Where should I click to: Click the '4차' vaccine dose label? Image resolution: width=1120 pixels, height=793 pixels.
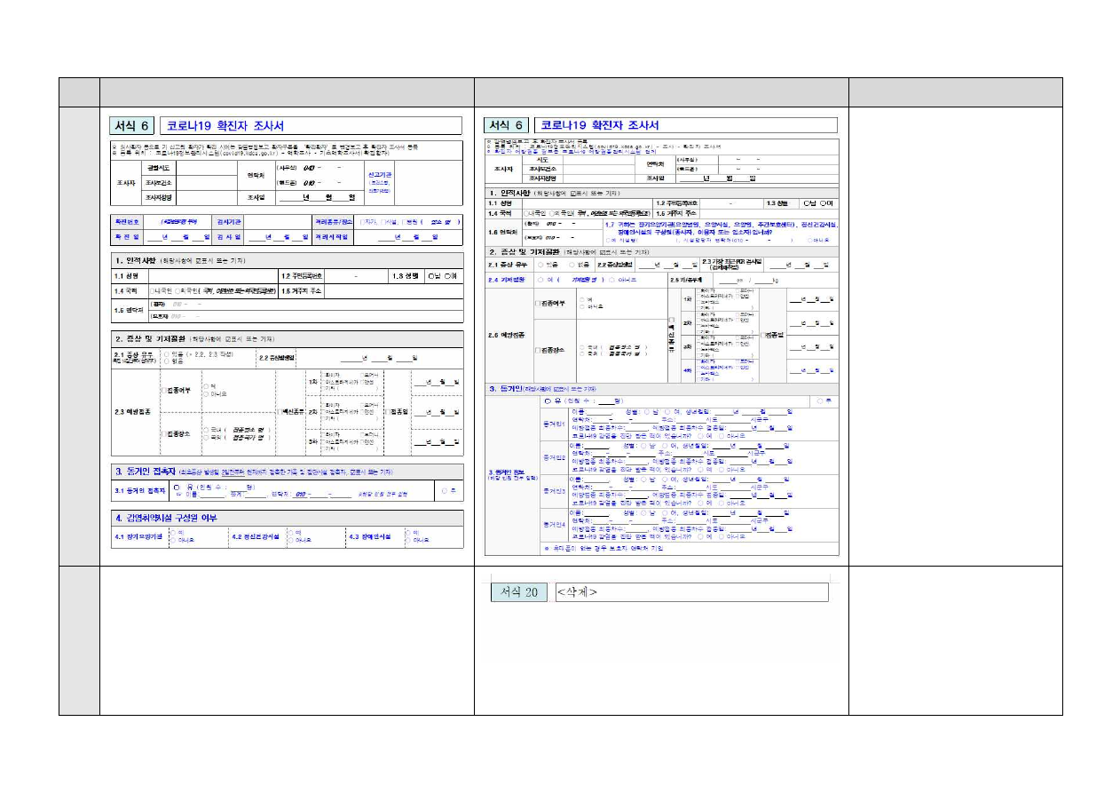(686, 369)
